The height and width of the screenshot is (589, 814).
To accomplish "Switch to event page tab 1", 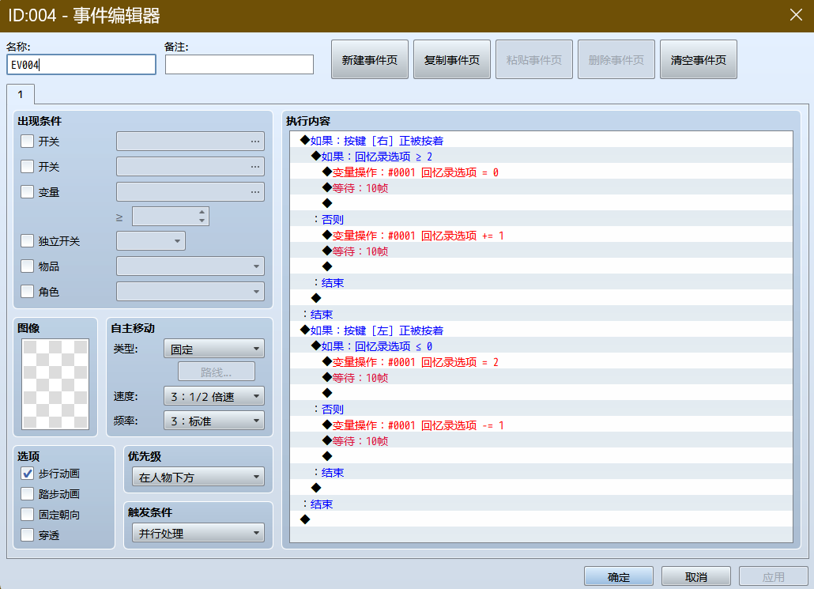I will [x=21, y=95].
